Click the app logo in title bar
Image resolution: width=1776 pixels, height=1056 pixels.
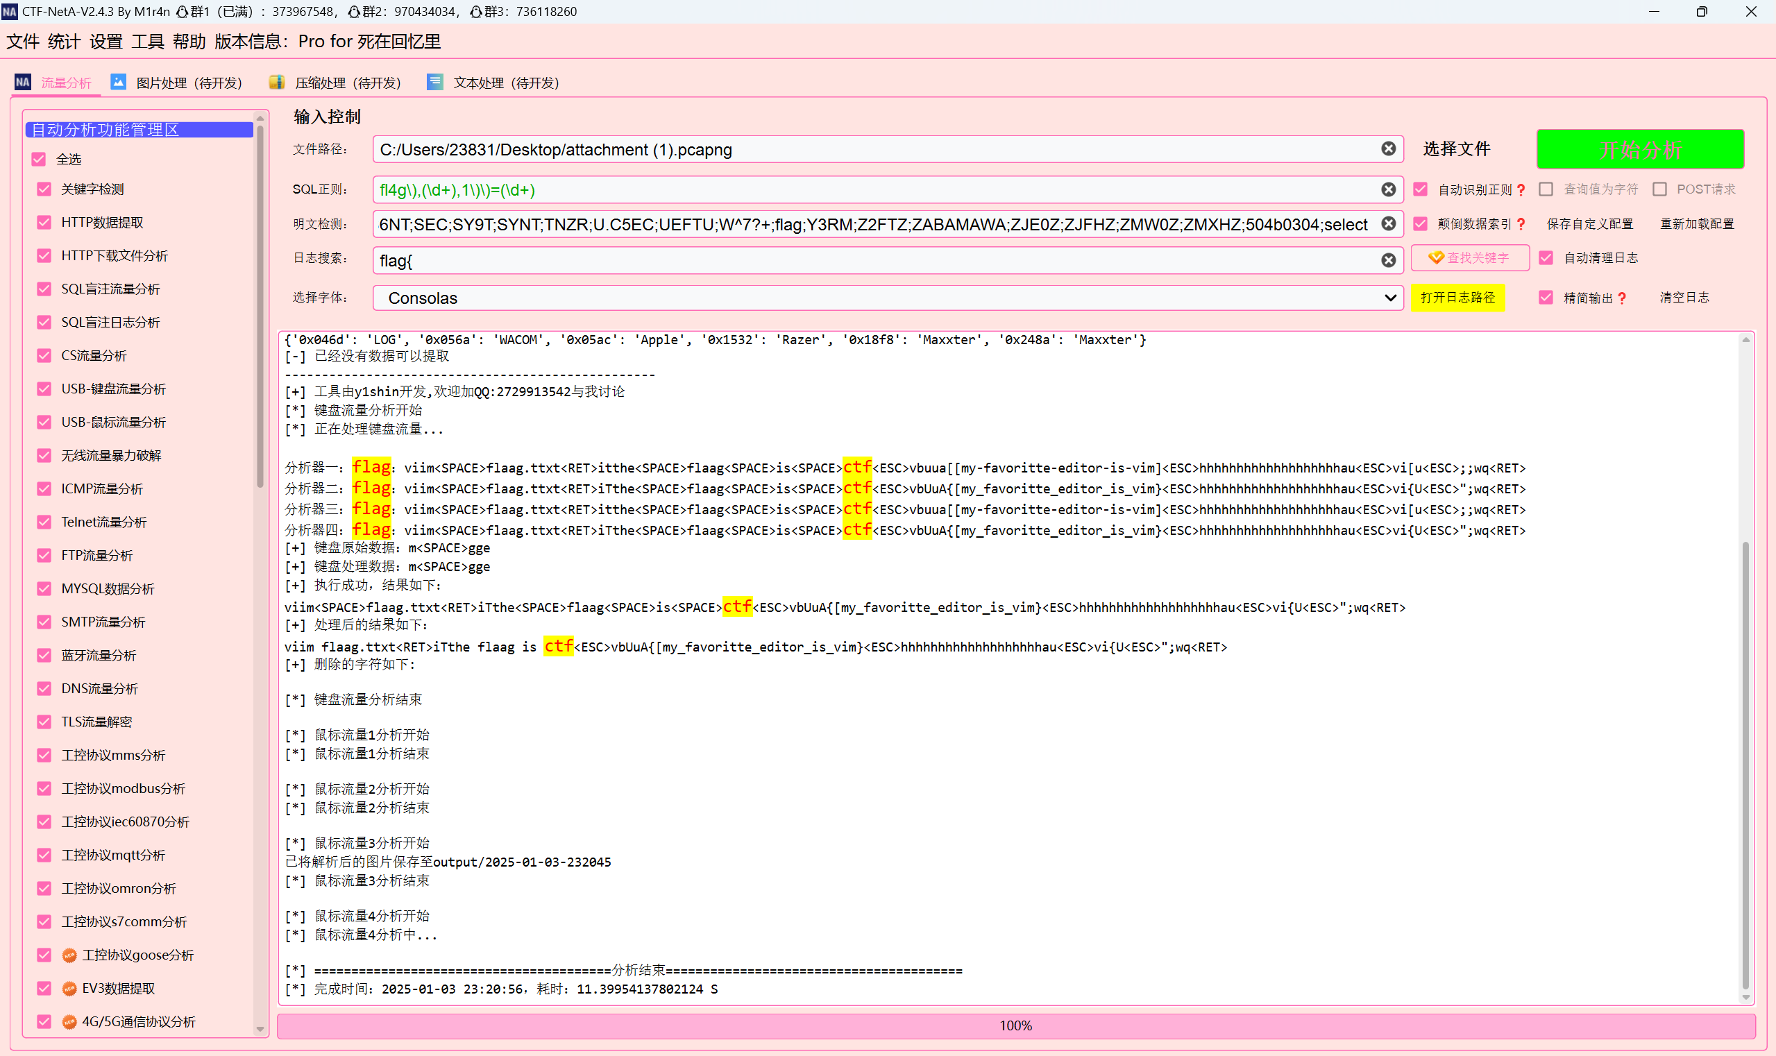point(9,11)
